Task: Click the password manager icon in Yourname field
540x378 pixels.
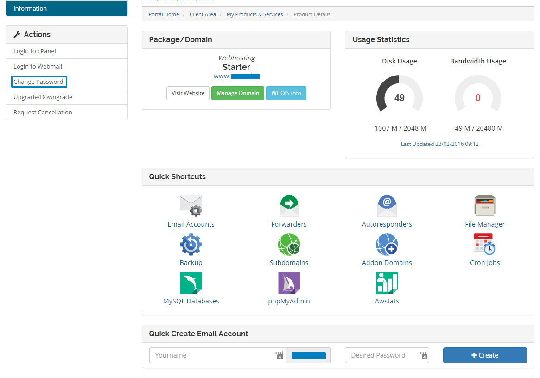Action: (279, 355)
